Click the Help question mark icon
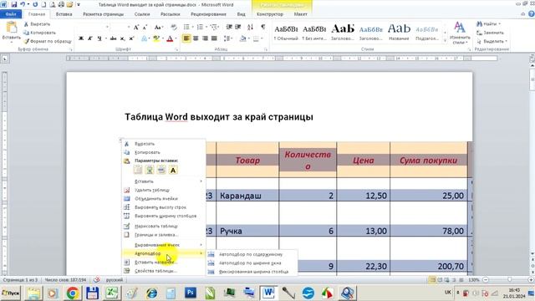This screenshot has width=535, height=301. coord(532,14)
